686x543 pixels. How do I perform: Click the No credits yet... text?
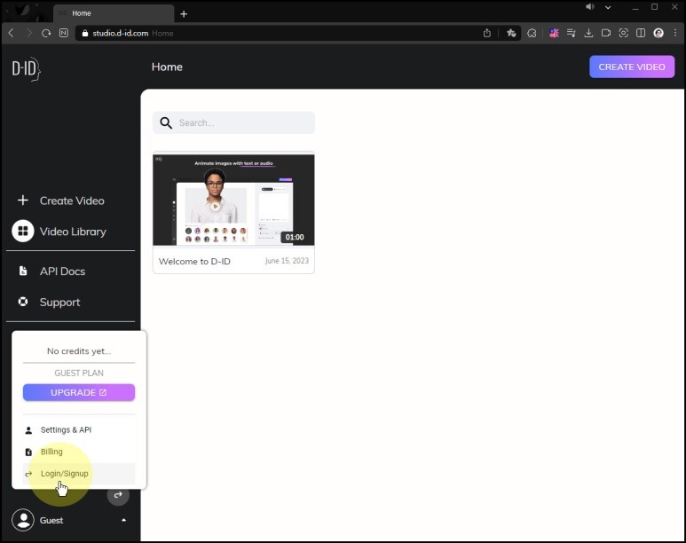pos(79,351)
